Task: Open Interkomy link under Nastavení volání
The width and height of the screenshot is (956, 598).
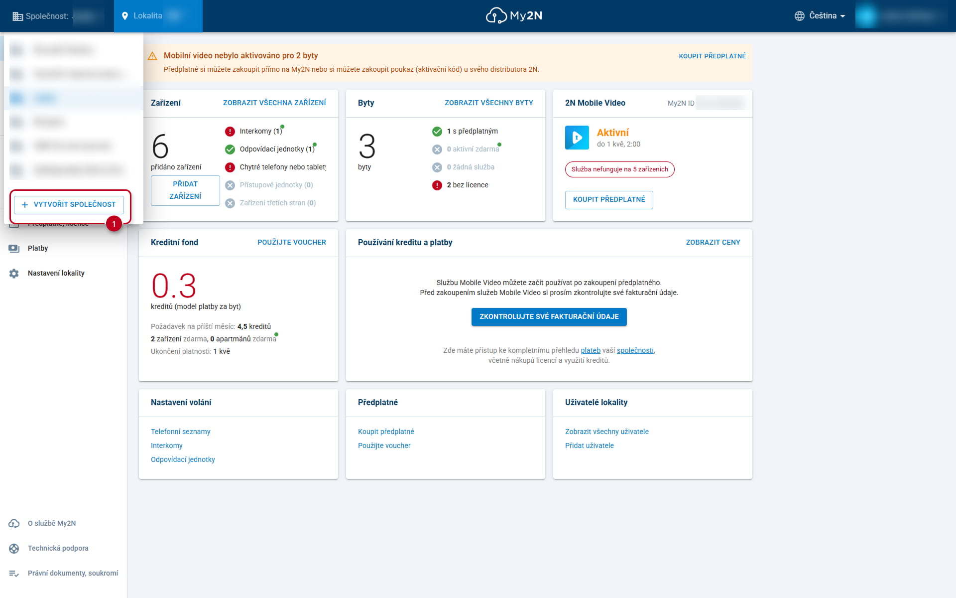Action: 167,446
